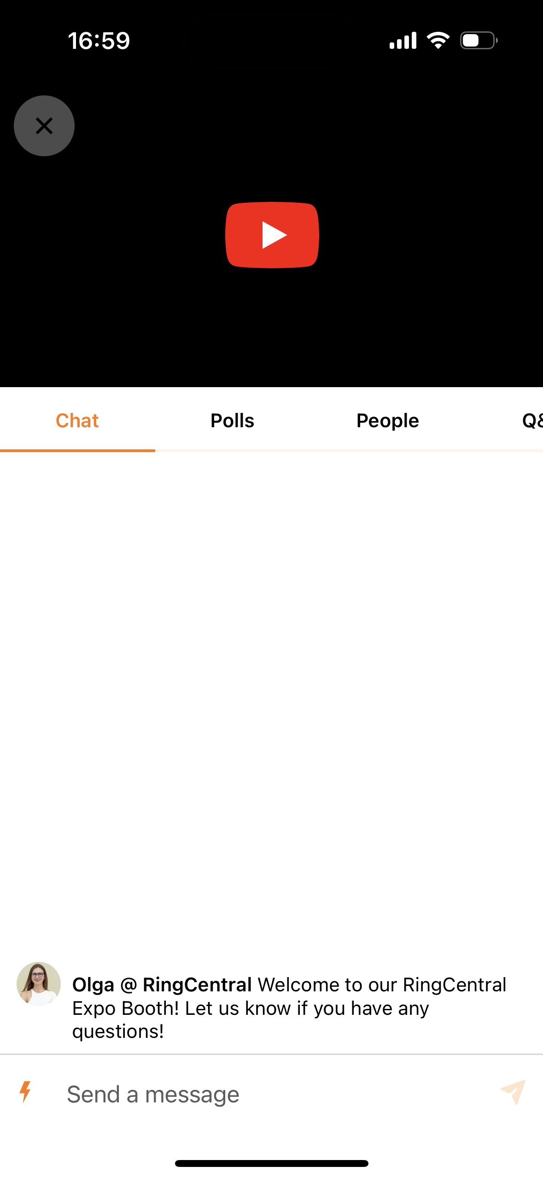
Task: Tap the Olga @ RingCentral sender name
Action: (162, 984)
